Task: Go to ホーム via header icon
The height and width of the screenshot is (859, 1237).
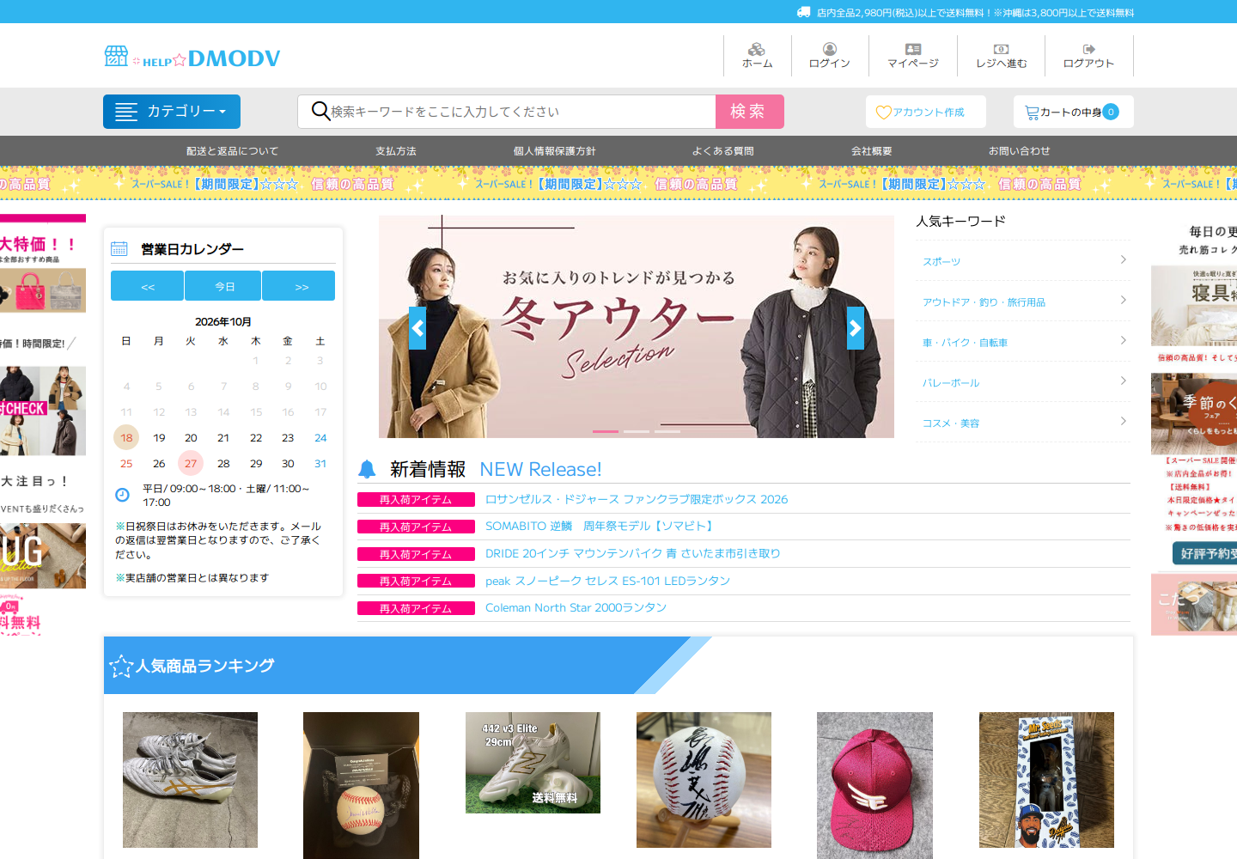Action: click(757, 49)
